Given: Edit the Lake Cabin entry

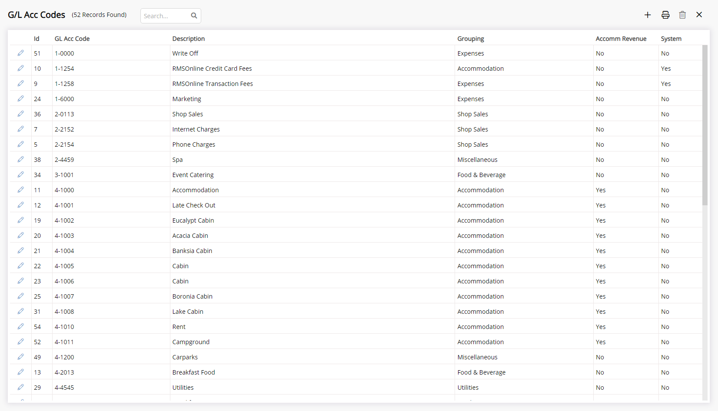Looking at the screenshot, I should coord(20,311).
